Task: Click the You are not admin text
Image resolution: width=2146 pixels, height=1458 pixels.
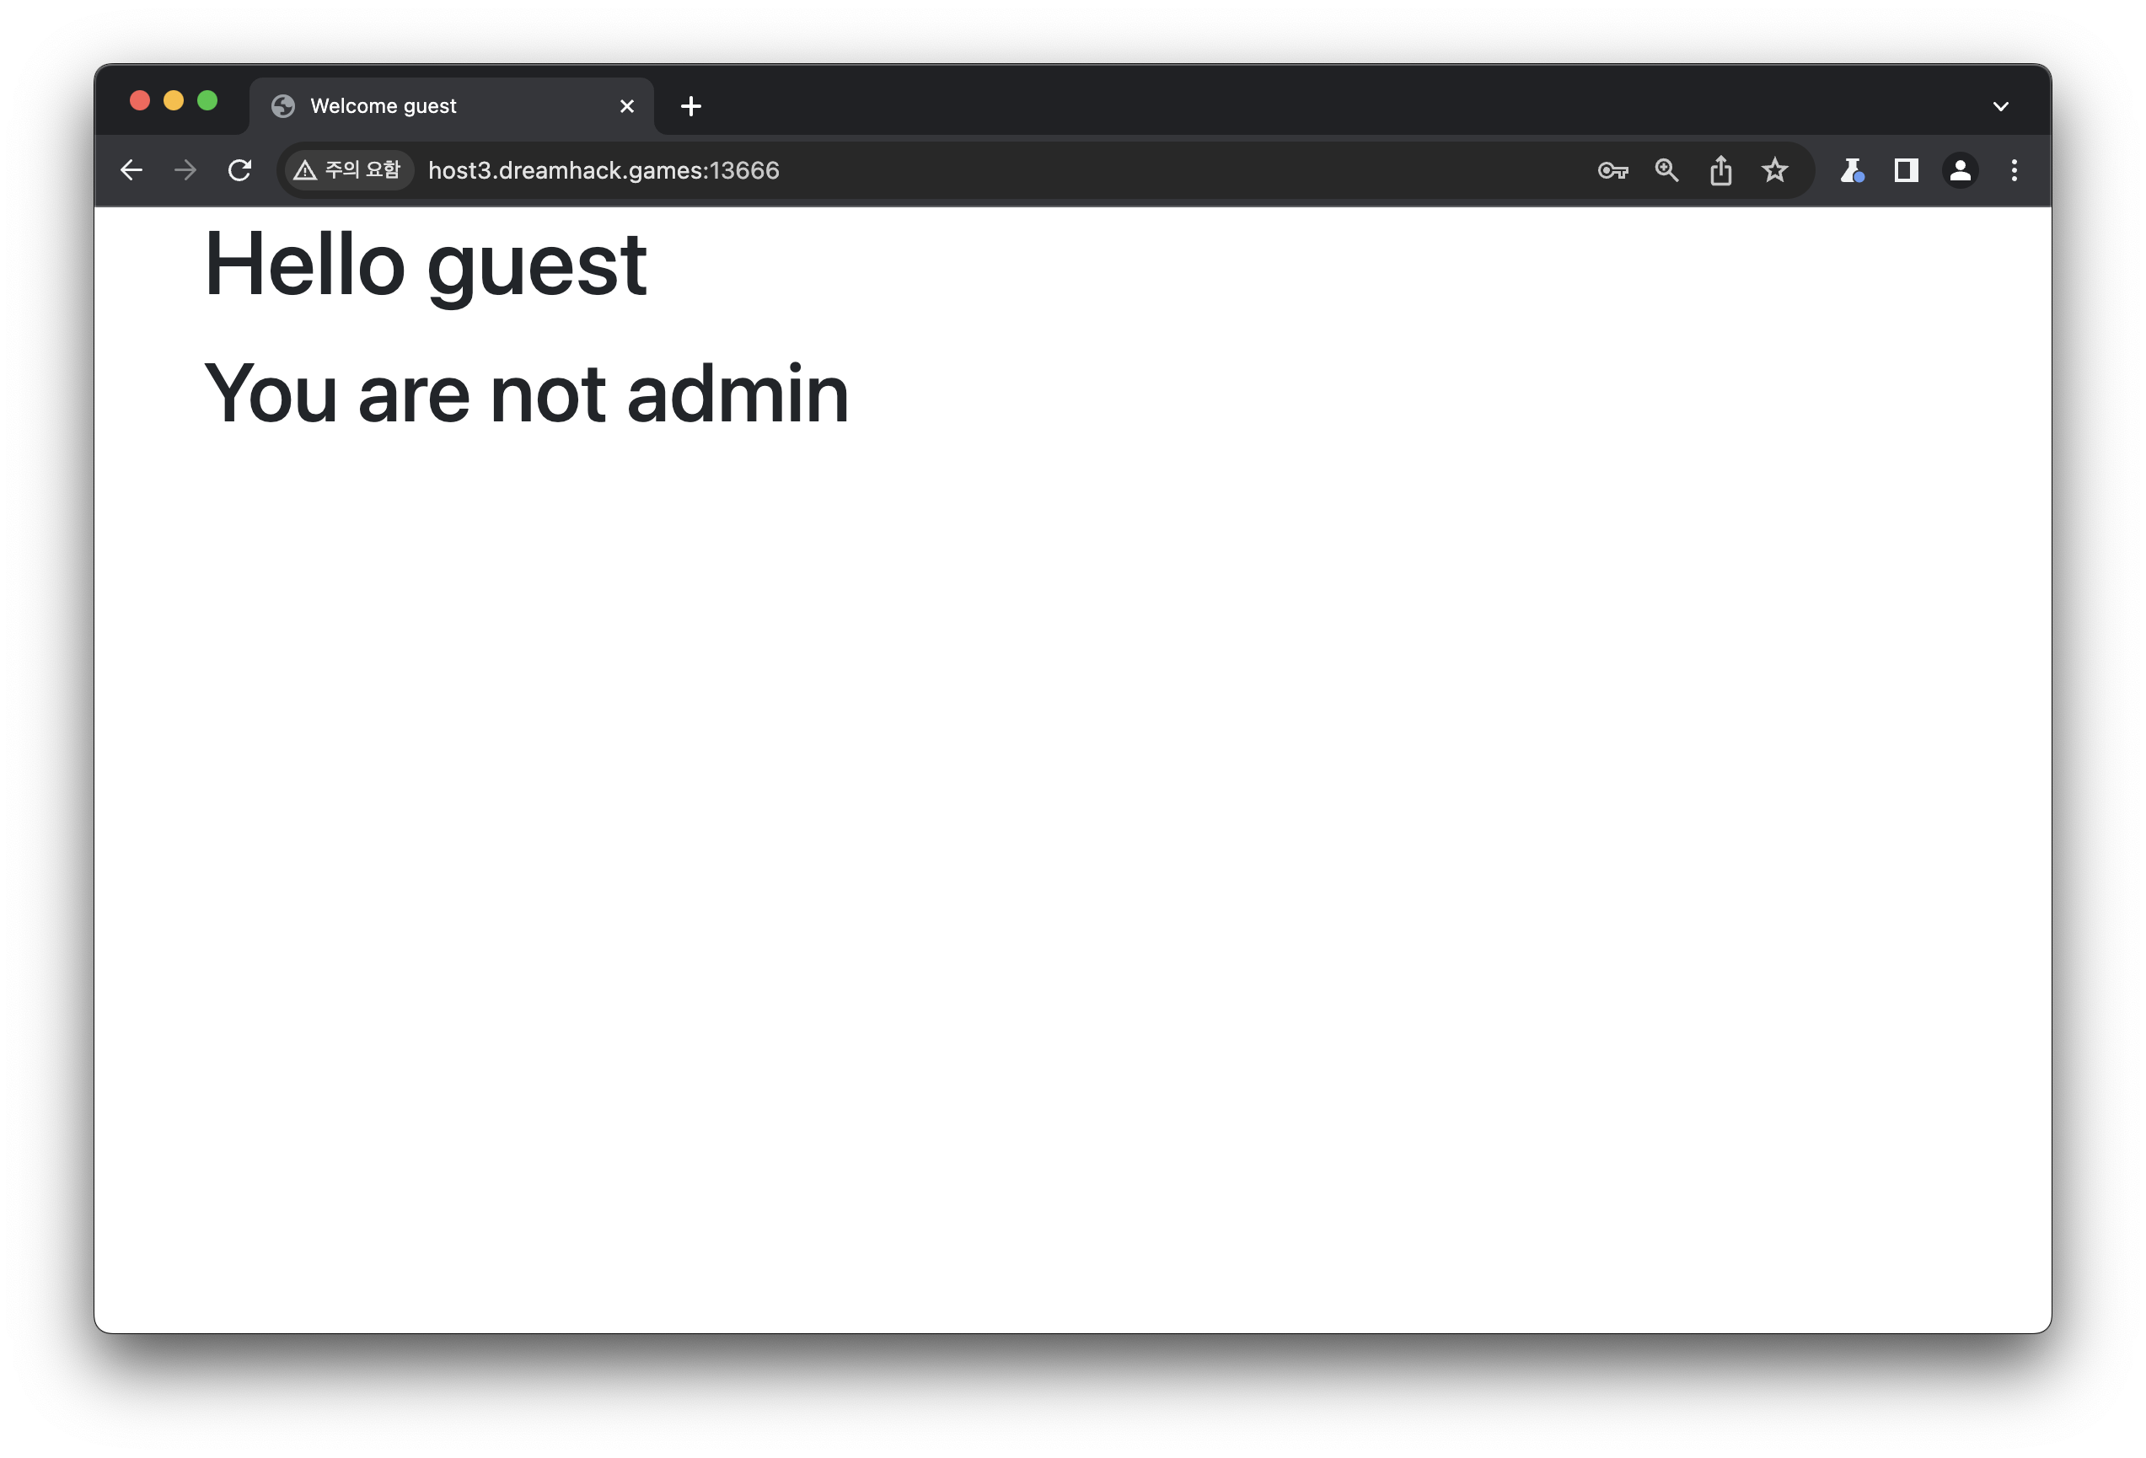Action: (525, 394)
